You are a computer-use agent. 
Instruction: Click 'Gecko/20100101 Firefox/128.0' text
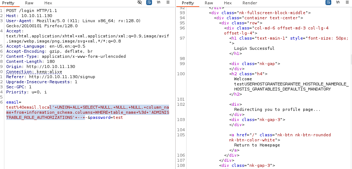[x=42, y=26]
